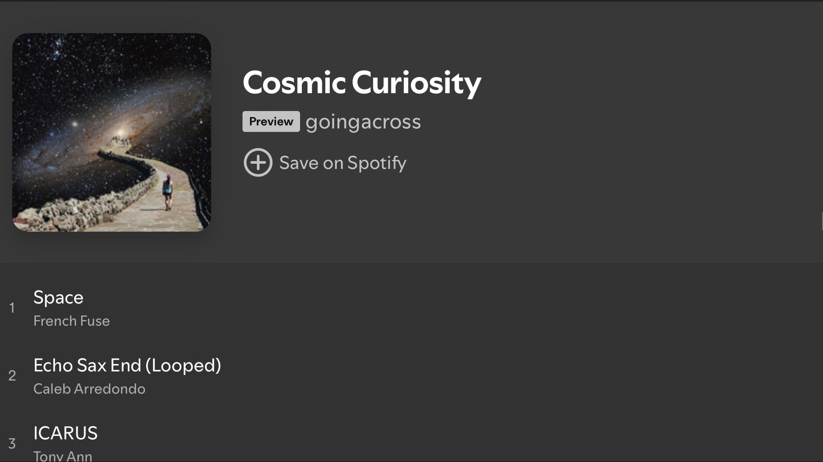The image size is (823, 462).
Task: Click the Preview badge
Action: pyautogui.click(x=271, y=121)
